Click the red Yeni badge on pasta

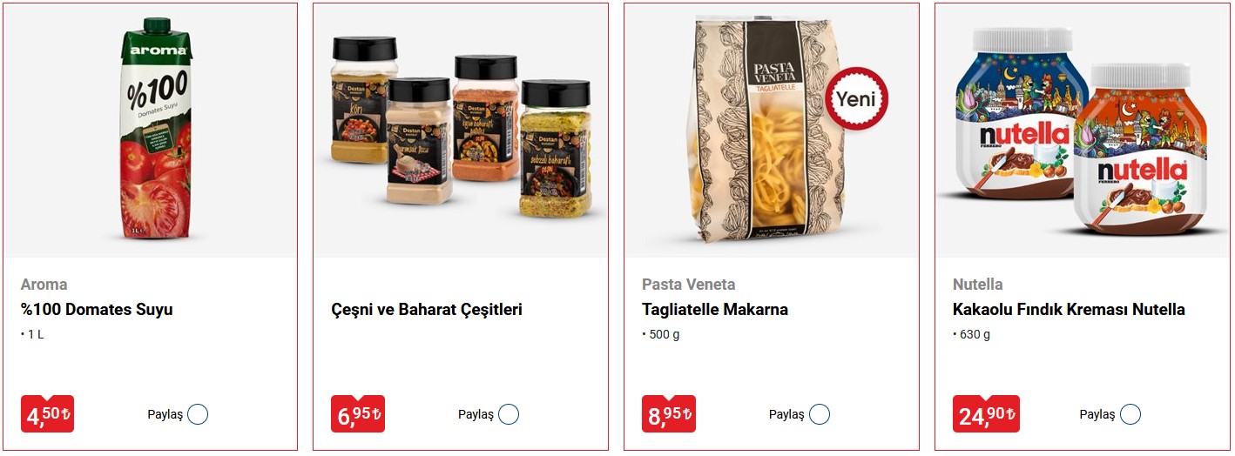point(856,99)
